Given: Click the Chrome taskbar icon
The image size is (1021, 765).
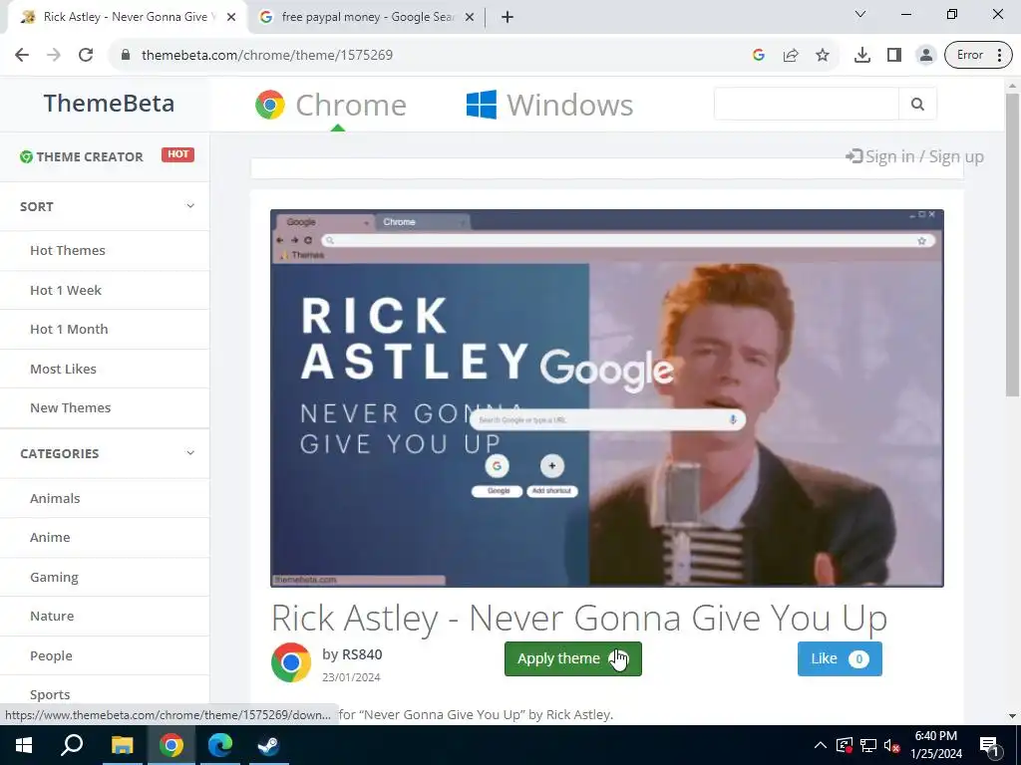Looking at the screenshot, I should point(171,745).
